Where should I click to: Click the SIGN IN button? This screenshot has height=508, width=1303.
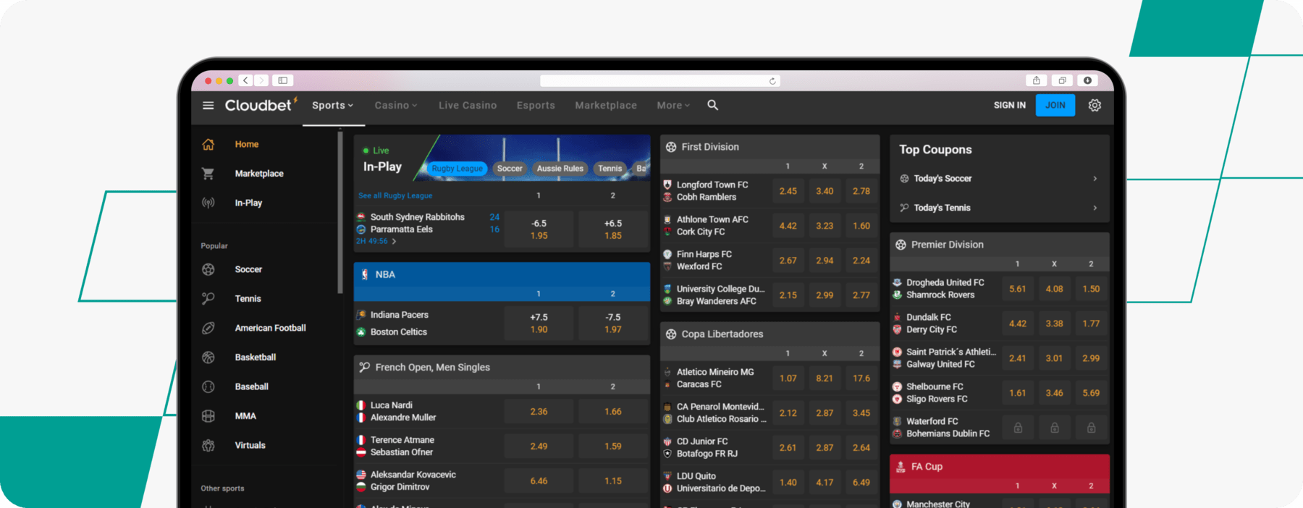tap(1010, 106)
